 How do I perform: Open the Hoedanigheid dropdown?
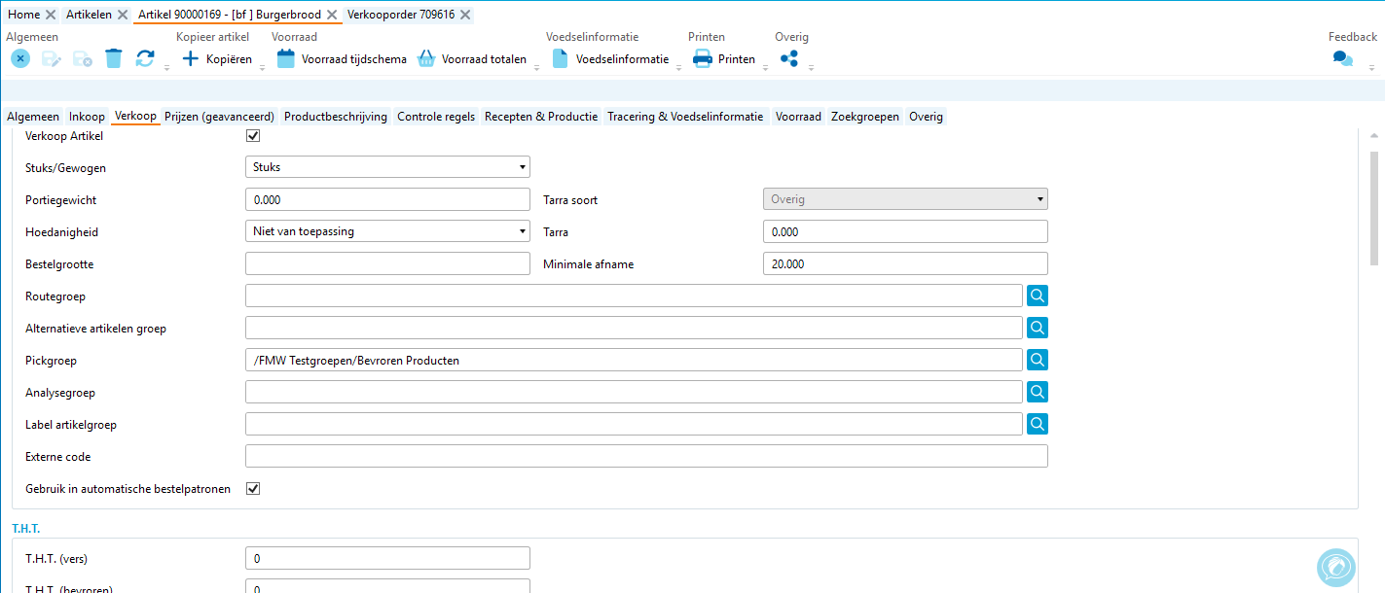(x=387, y=231)
